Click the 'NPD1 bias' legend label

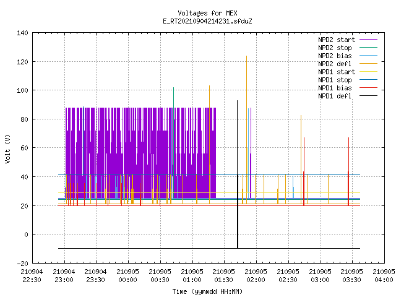coord(335,88)
